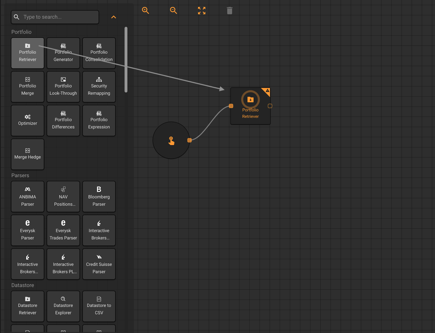Pick the Portfolio Generator tile

(63, 53)
